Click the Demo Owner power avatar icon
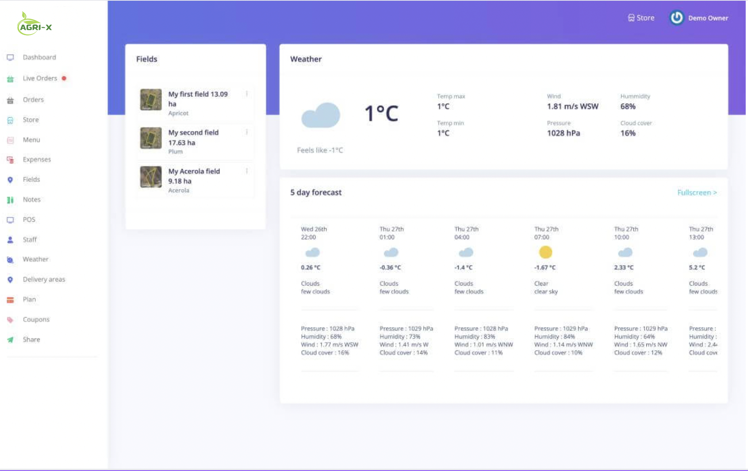Screen dimensions: 748x471 click(x=677, y=18)
